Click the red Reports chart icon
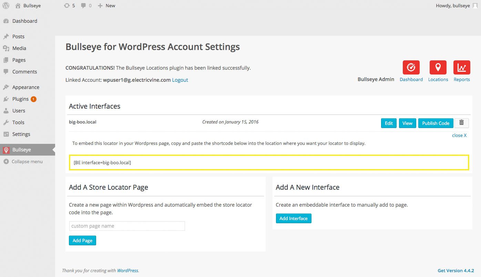Image resolution: width=481 pixels, height=277 pixels. coord(462,67)
